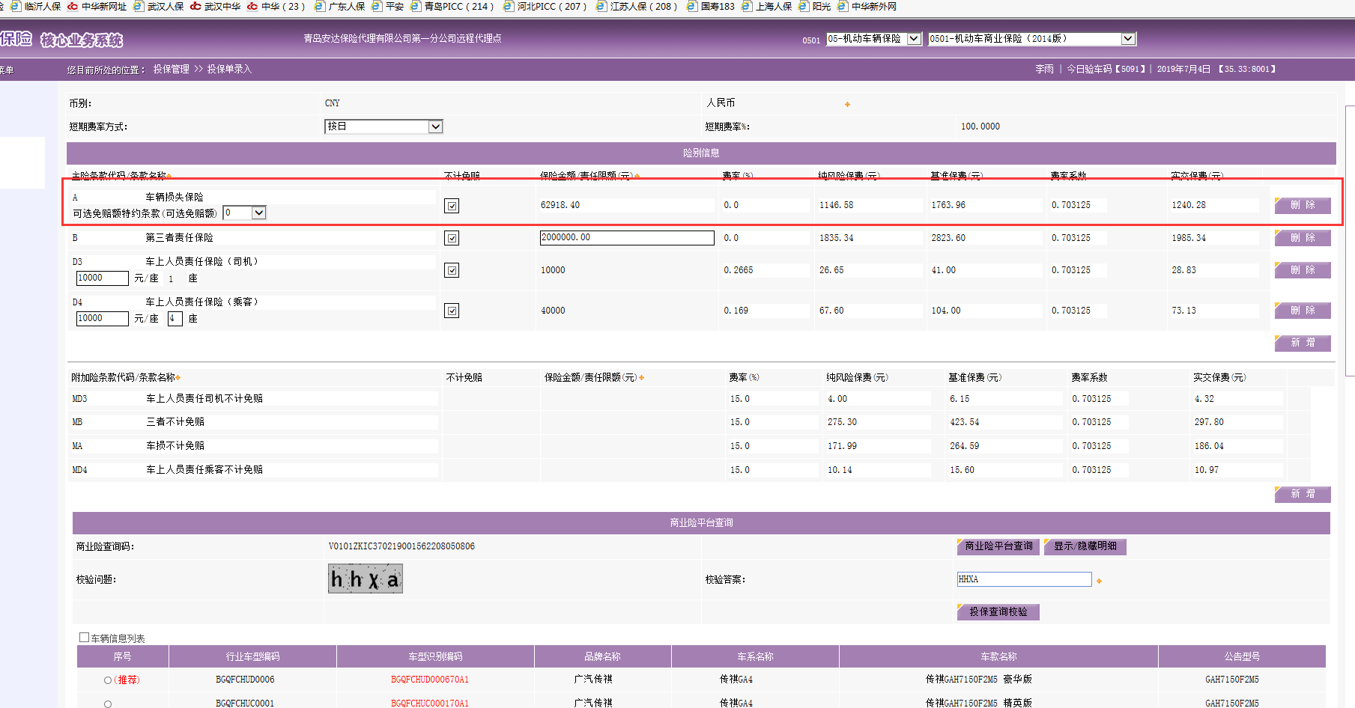This screenshot has height=708, width=1355.
Task: Open the 阳光 bookmark
Action: pyautogui.click(x=821, y=6)
